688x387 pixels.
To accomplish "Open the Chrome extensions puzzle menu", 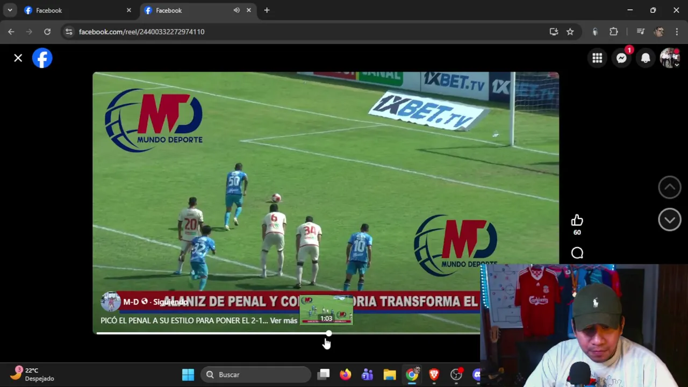I will click(x=613, y=32).
